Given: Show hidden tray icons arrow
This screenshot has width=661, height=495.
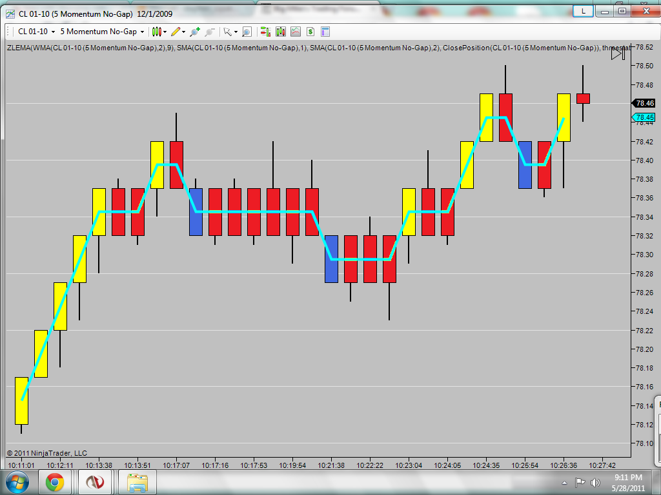Looking at the screenshot, I should point(564,483).
